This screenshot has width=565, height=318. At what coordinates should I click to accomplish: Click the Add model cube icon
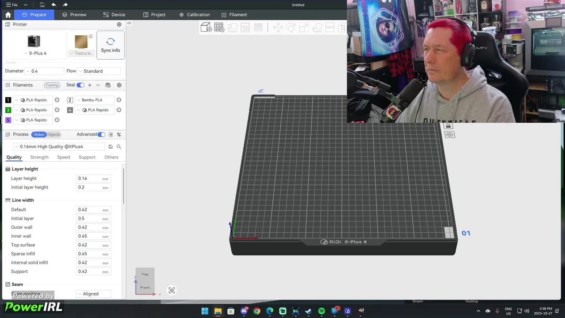click(x=206, y=27)
